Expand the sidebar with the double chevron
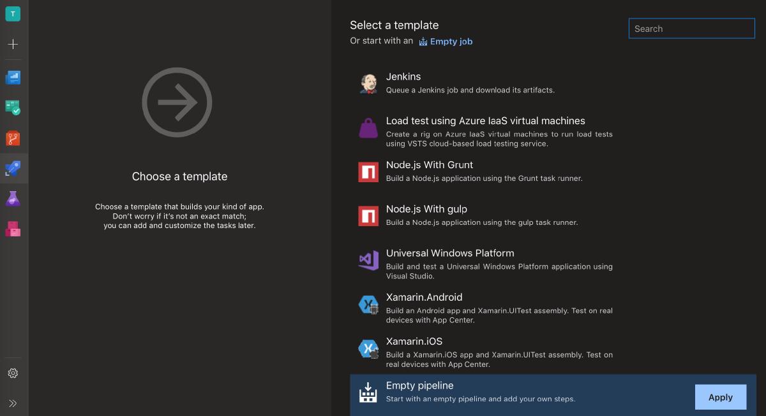The height and width of the screenshot is (416, 766). coord(13,403)
